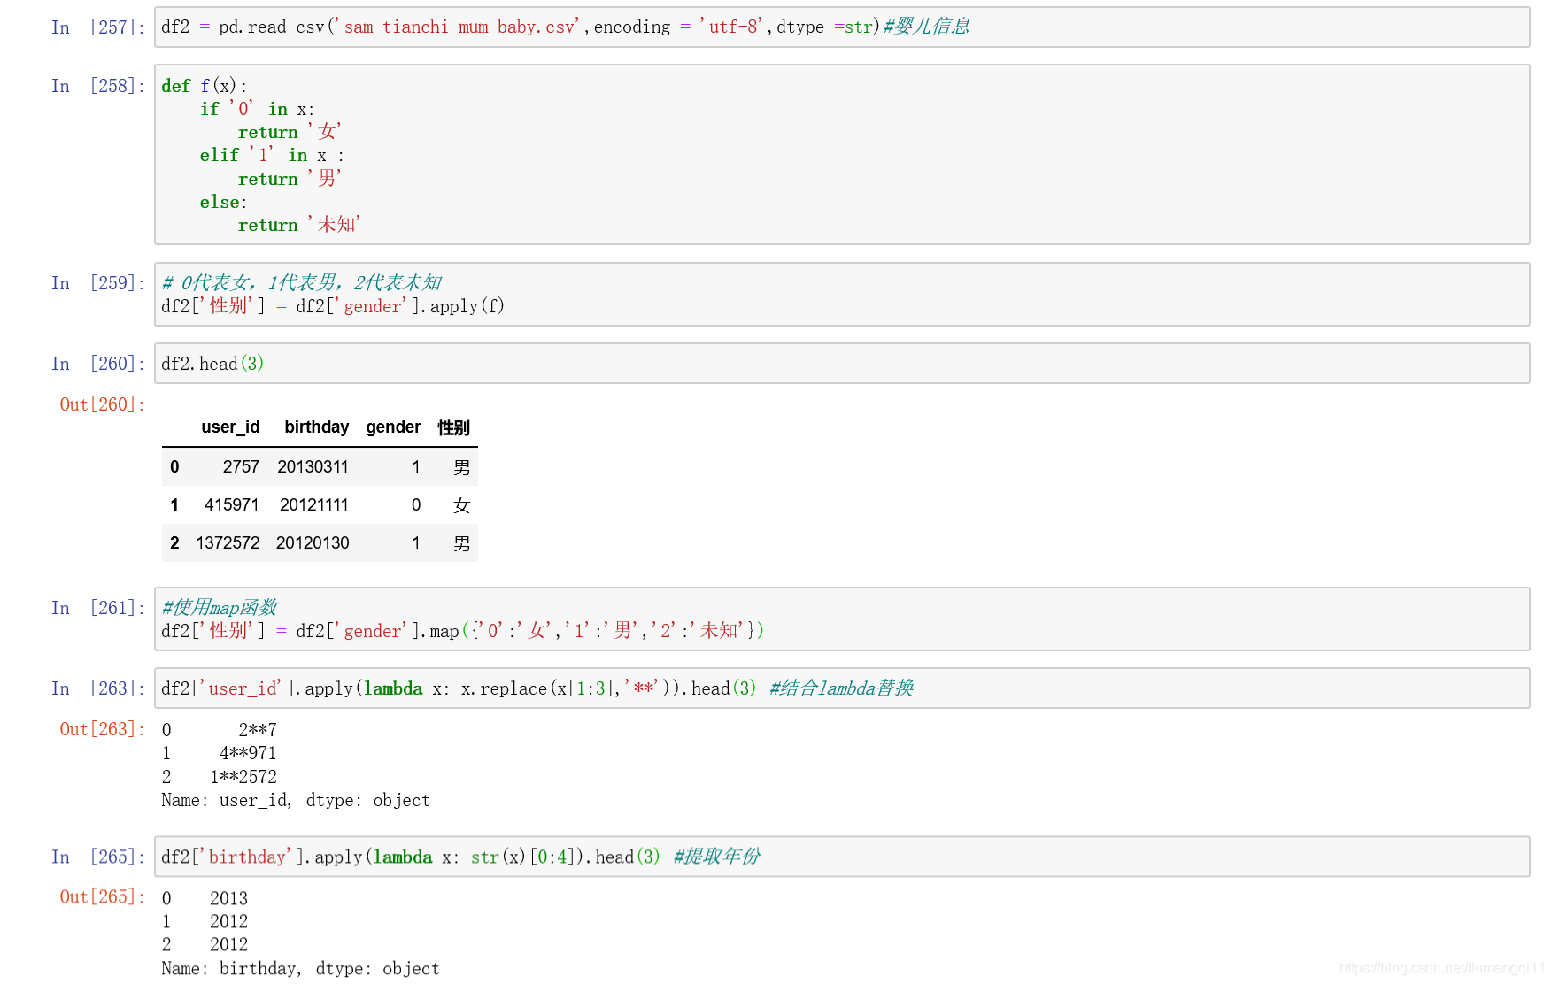
Task: Click table cell 20120130
Action: click(x=313, y=542)
